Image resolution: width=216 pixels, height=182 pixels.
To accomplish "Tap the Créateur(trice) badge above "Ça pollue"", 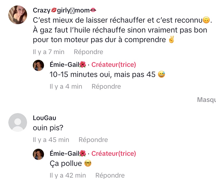I will pos(113,154).
